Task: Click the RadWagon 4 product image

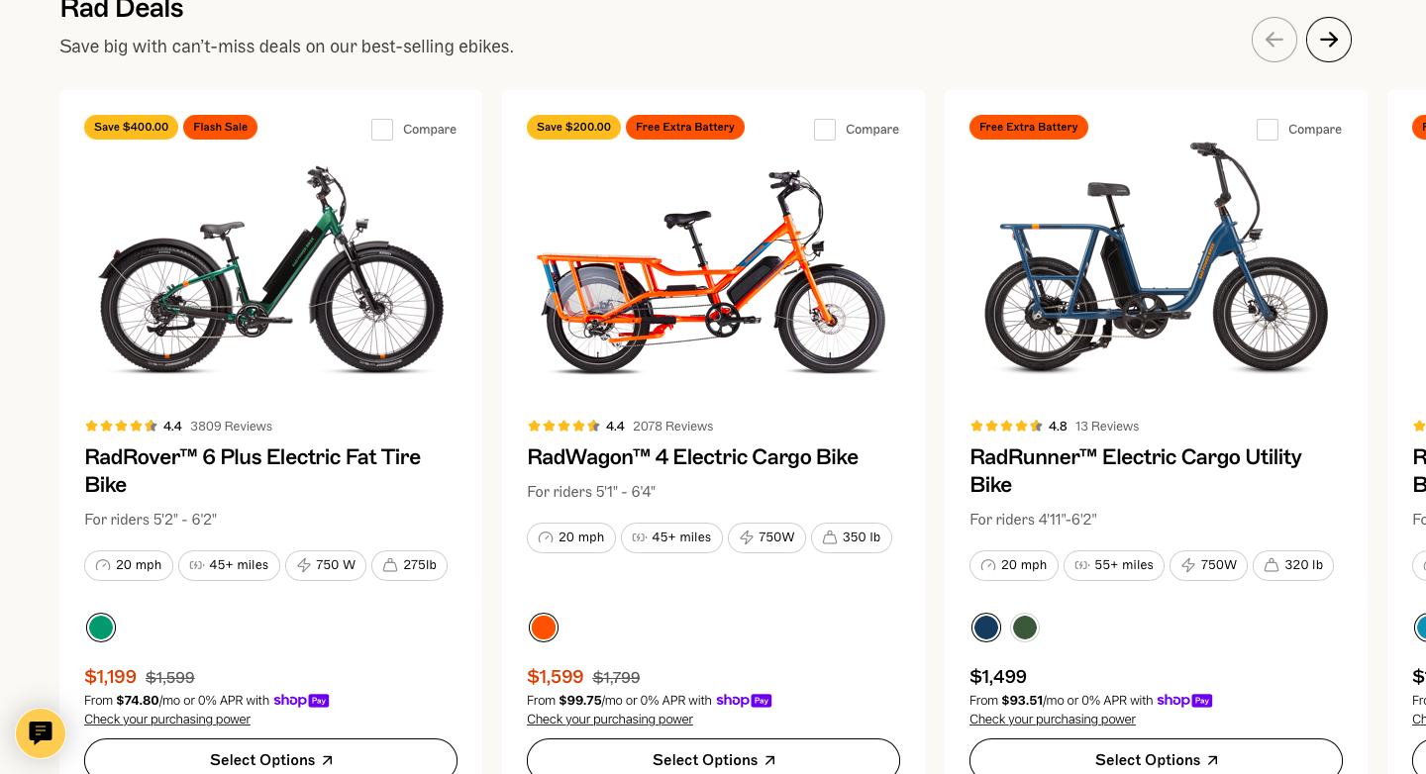Action: point(713,267)
